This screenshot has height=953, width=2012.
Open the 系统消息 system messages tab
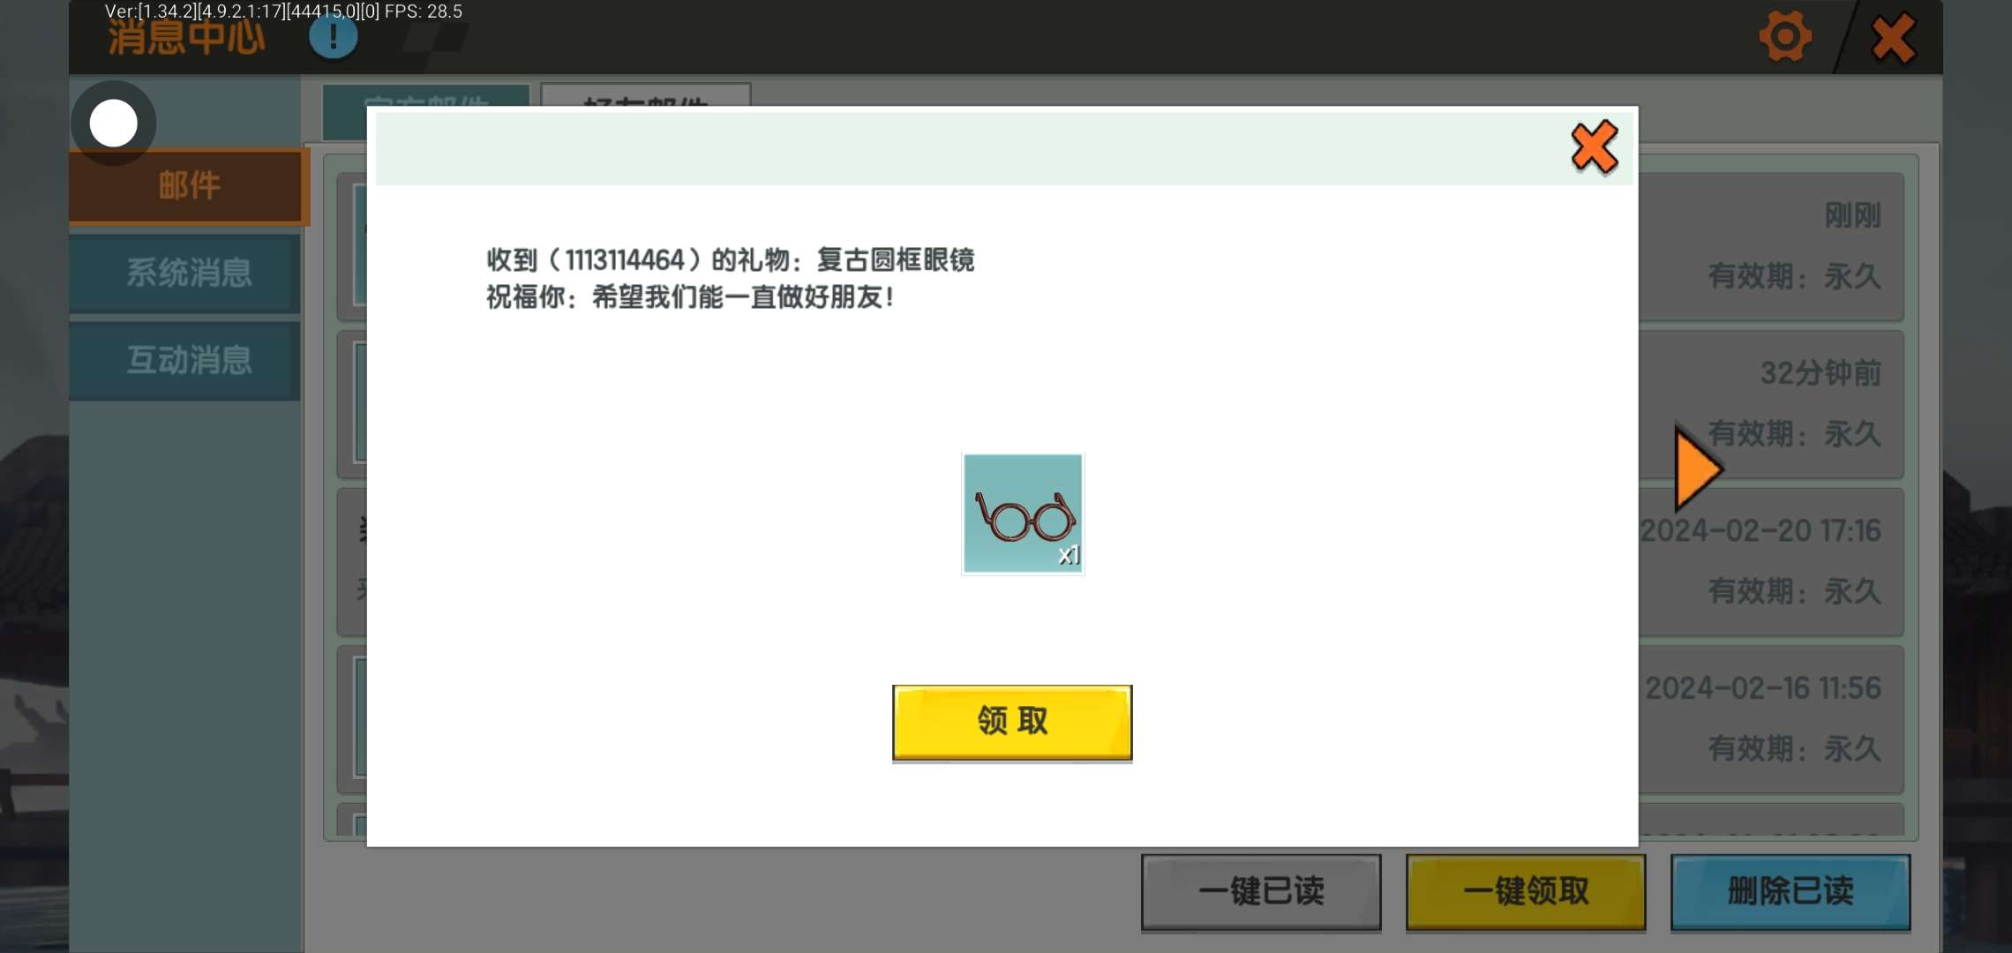188,273
